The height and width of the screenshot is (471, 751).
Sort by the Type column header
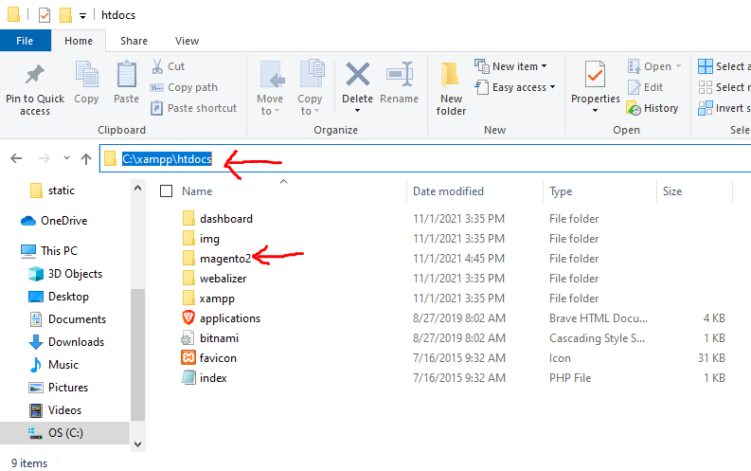point(561,191)
